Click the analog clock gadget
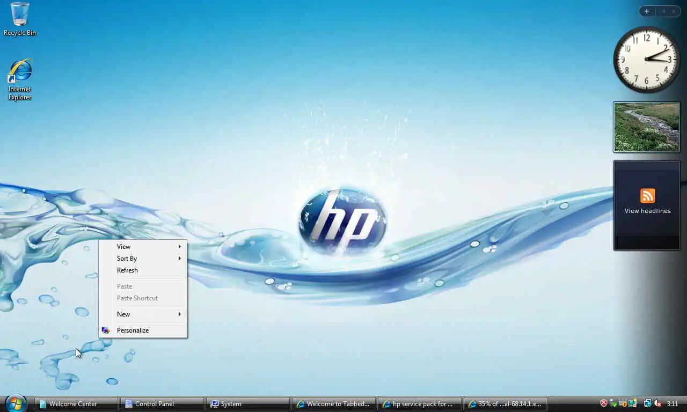The width and height of the screenshot is (687, 412). 646,59
